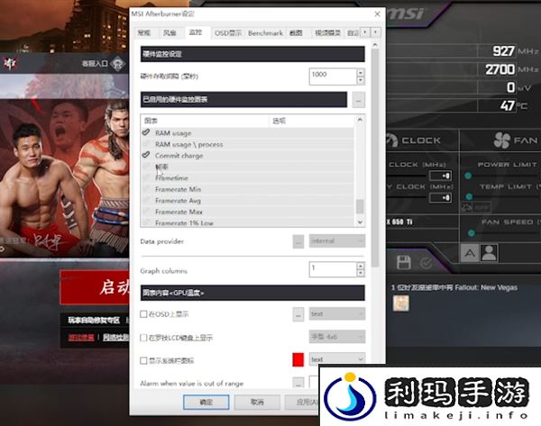Close the MSI Afterburner settings dialog
541x426 pixels.
click(378, 14)
